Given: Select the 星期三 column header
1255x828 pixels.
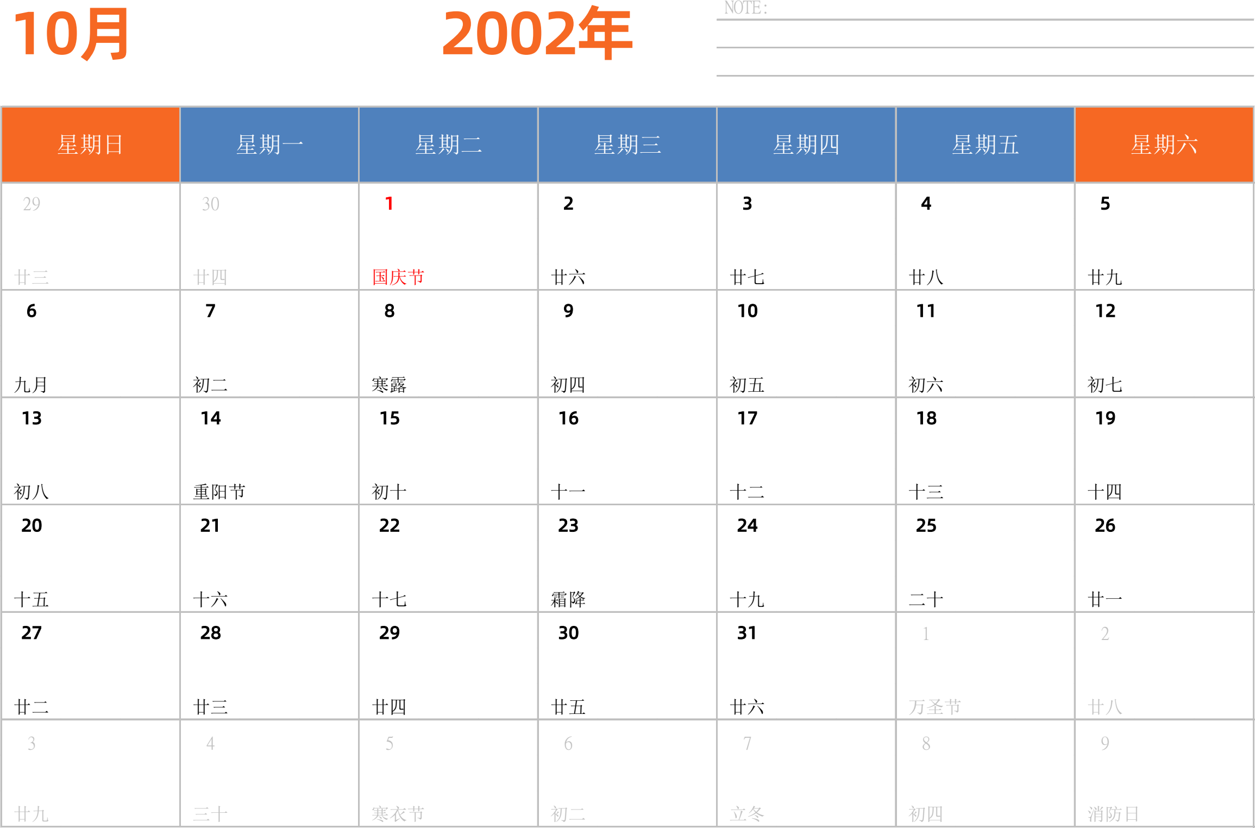Looking at the screenshot, I should click(x=627, y=145).
